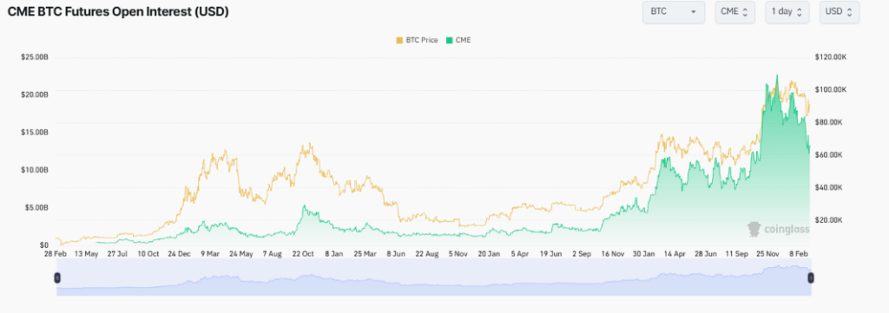Click the yellow BTC Price legend swatch

(399, 40)
